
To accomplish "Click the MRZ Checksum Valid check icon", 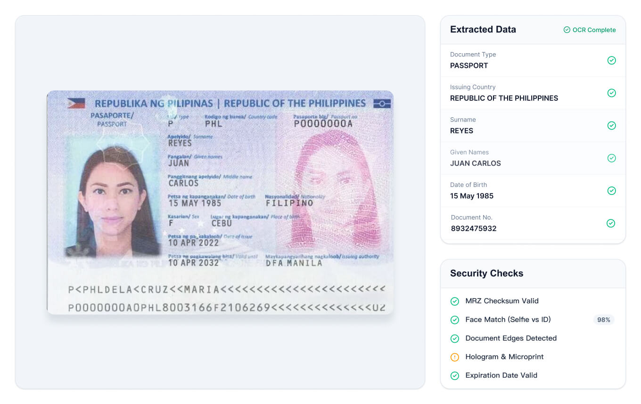I will [455, 301].
